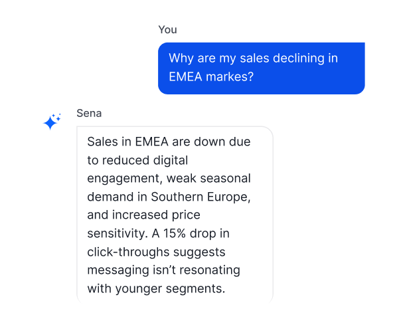Click "Southern Europe," in the response
Screen dimensions: 401x329
point(200,197)
